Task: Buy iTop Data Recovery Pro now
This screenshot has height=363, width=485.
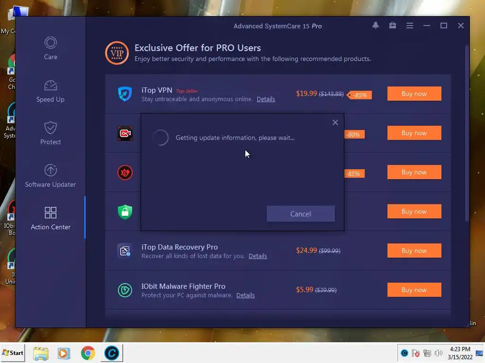Action: [x=414, y=251]
